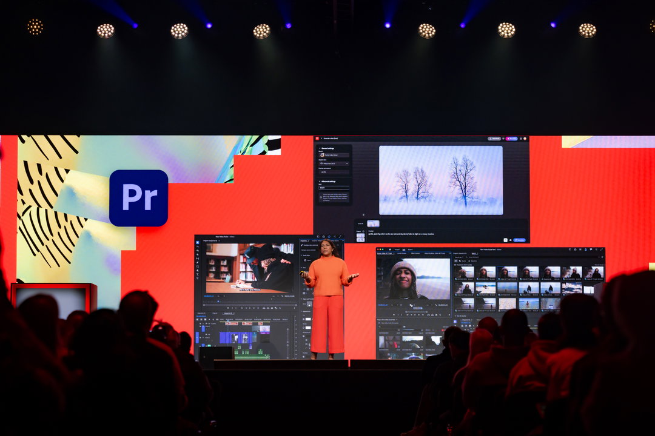Select the clouds and sky thumbnail in search results
655x436 pixels.
[x=572, y=288]
